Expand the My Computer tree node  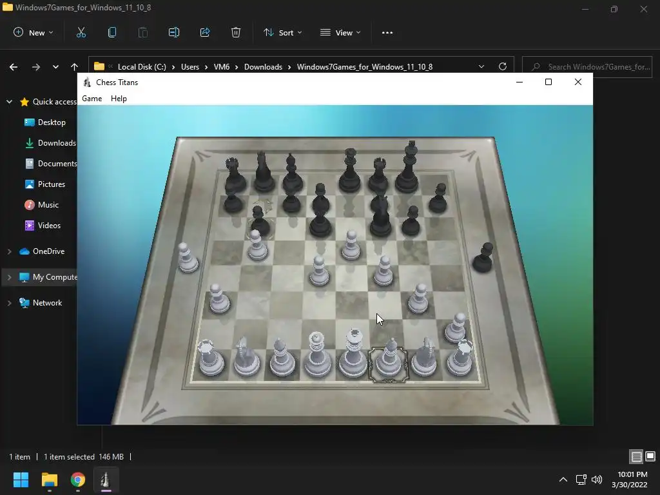(x=9, y=277)
